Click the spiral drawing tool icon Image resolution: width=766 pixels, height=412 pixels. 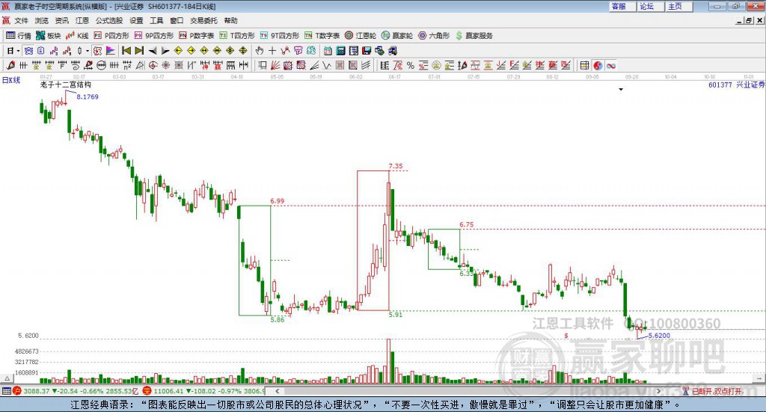click(76, 65)
